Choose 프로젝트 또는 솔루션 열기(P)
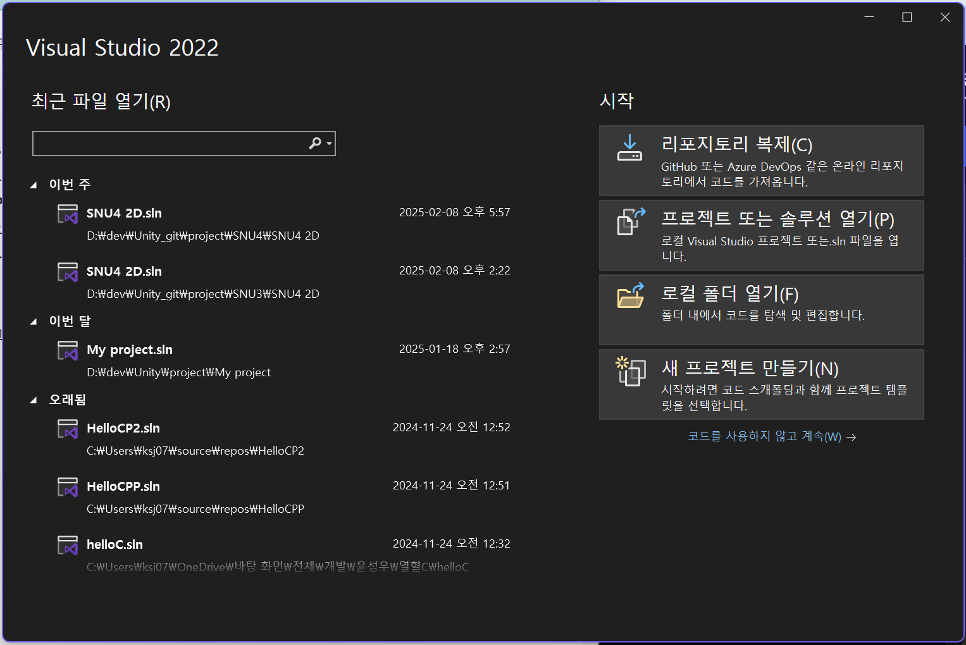The image size is (966, 645). click(761, 235)
